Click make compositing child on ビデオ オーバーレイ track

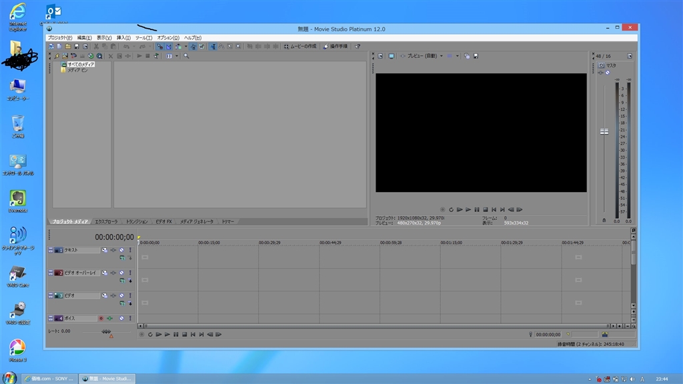(130, 281)
